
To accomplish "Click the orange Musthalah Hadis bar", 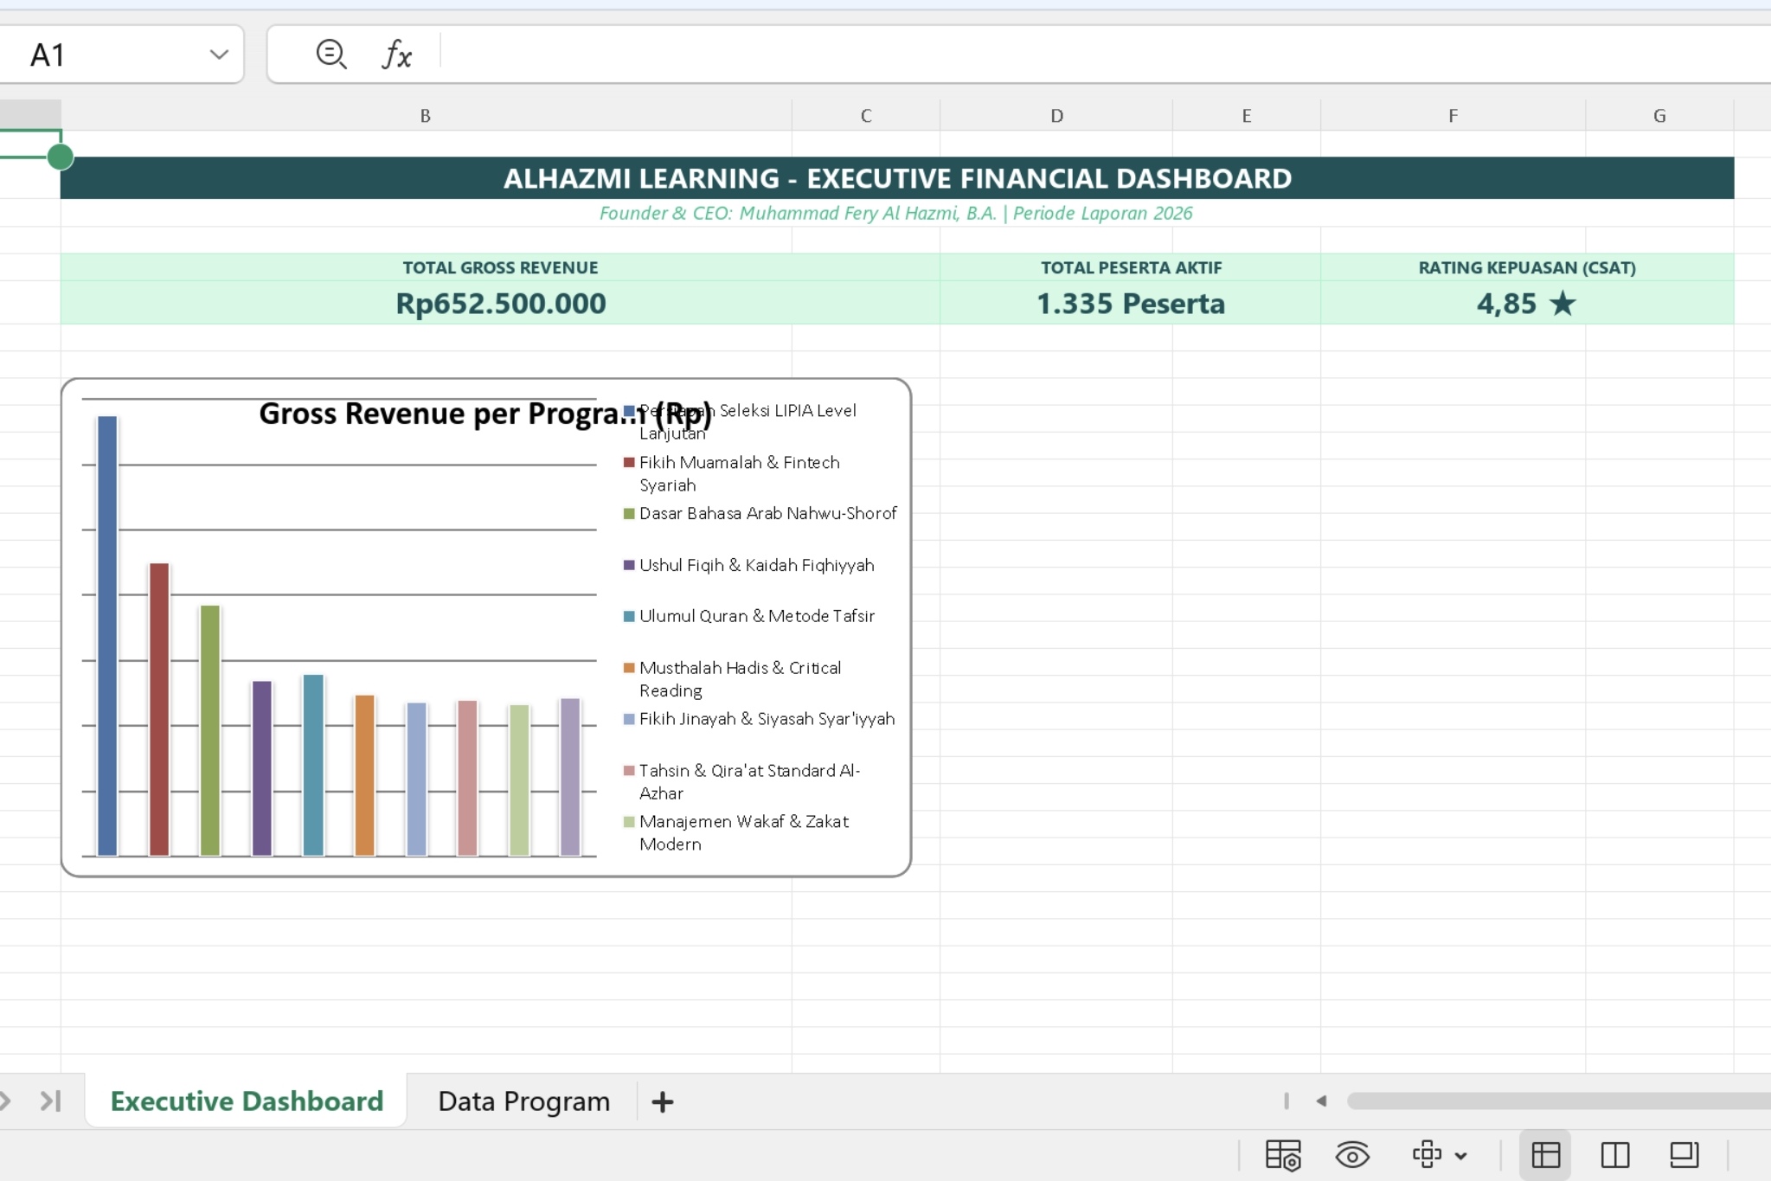I will pyautogui.click(x=365, y=775).
